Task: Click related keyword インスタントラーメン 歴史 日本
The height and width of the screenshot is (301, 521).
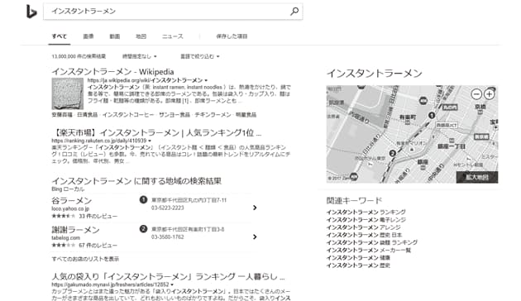Action: pyautogui.click(x=364, y=235)
